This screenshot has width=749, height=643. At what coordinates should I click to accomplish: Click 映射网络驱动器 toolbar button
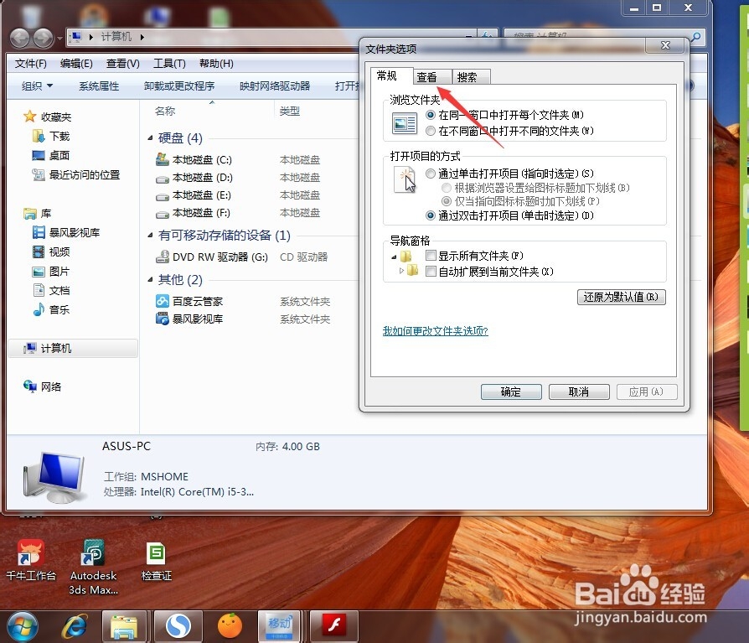pyautogui.click(x=275, y=86)
